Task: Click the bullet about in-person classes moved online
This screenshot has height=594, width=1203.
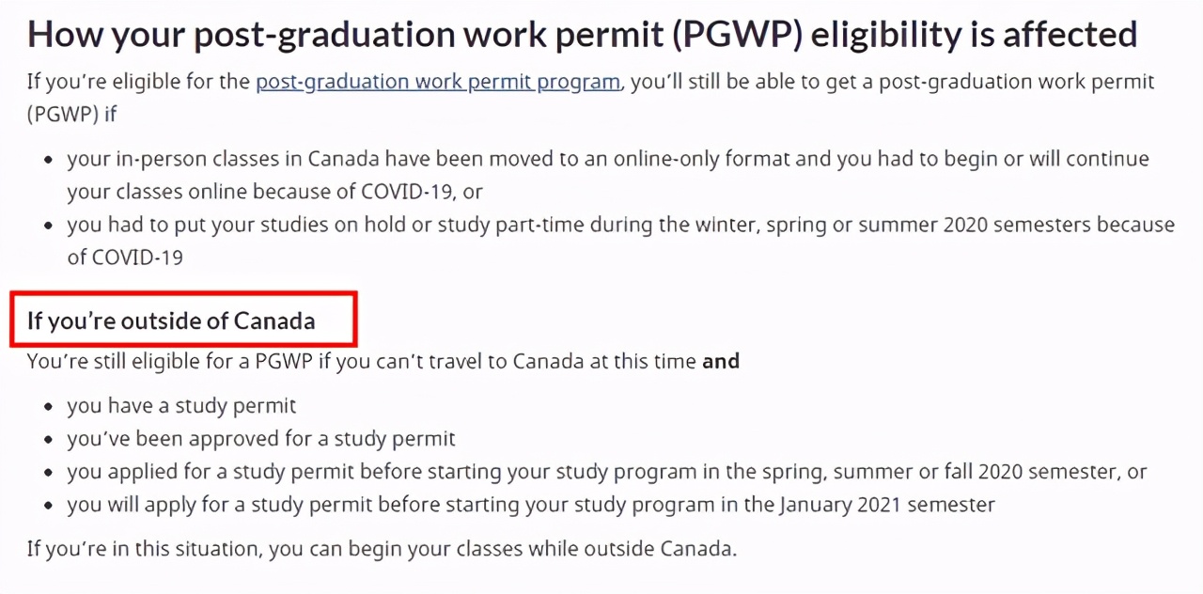Action: pos(608,175)
